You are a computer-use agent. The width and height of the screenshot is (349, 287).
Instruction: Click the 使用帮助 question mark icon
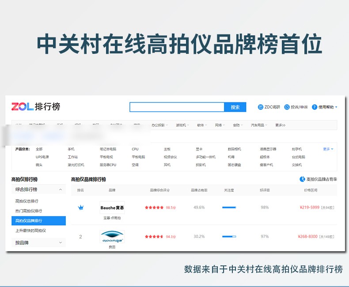point(314,107)
